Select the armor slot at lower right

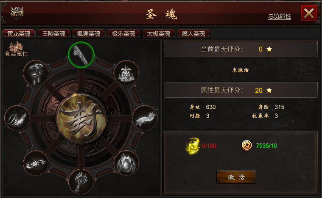pos(126,163)
